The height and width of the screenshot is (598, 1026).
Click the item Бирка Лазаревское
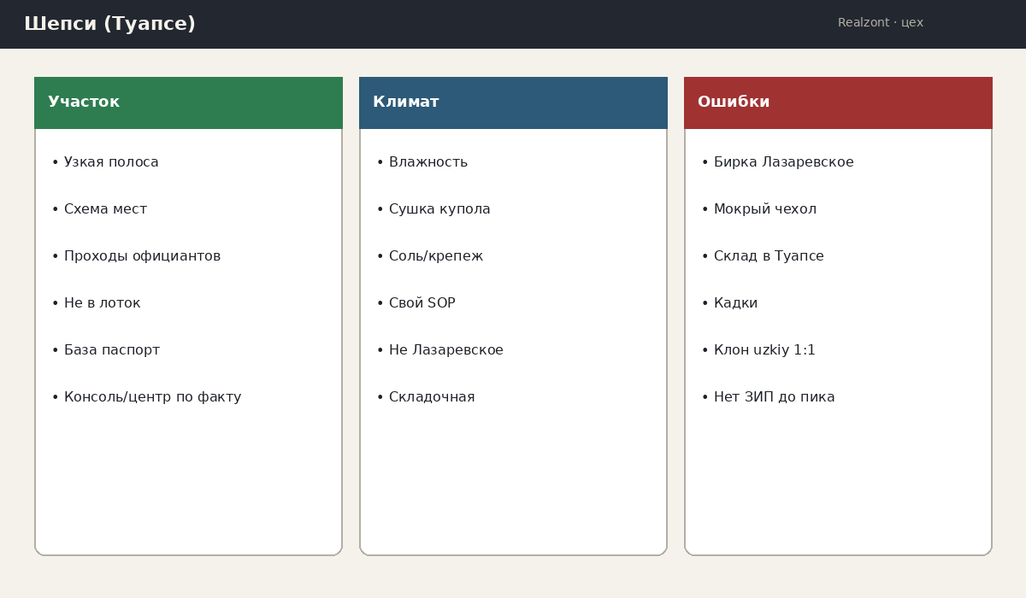(x=777, y=162)
